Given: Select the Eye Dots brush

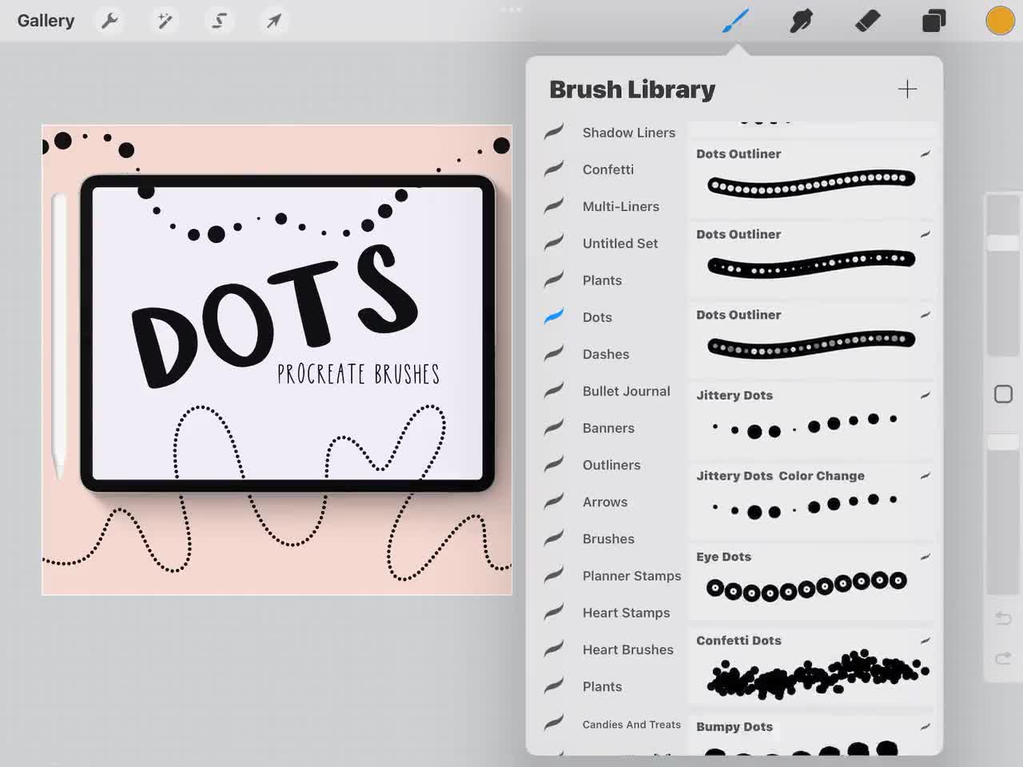Looking at the screenshot, I should pos(810,582).
